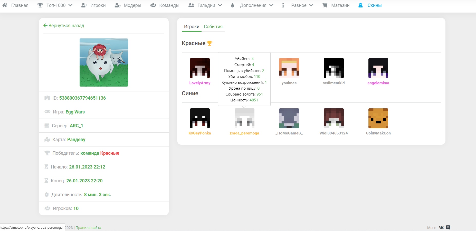Click the VK social network icon
This screenshot has width=476, height=231.
(x=441, y=227)
